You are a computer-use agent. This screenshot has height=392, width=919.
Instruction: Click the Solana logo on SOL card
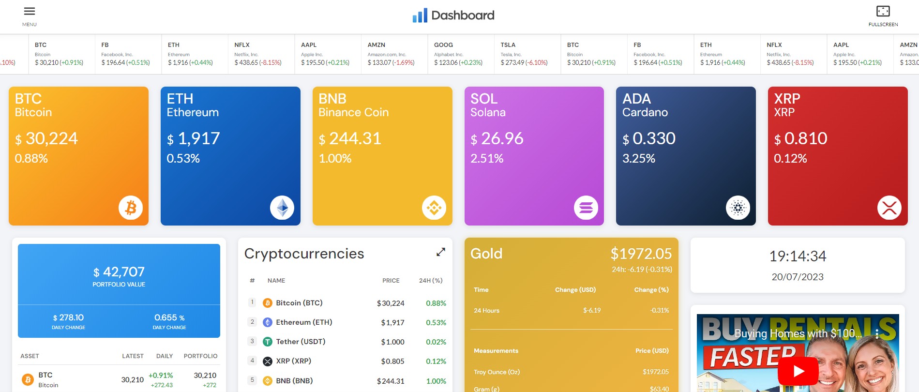click(x=586, y=208)
